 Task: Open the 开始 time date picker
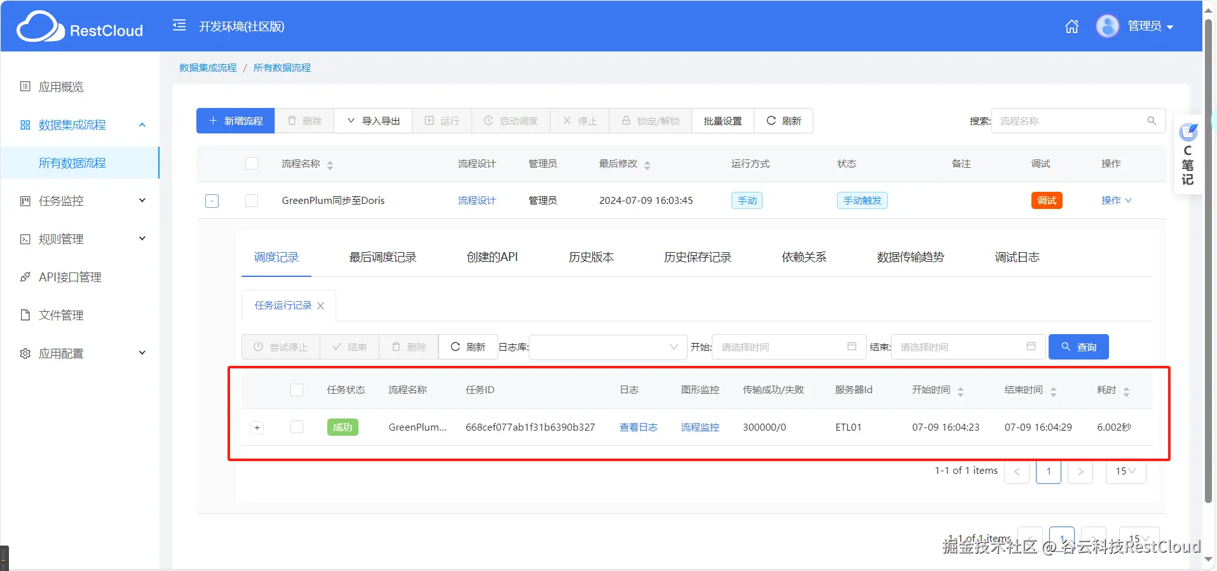(789, 347)
